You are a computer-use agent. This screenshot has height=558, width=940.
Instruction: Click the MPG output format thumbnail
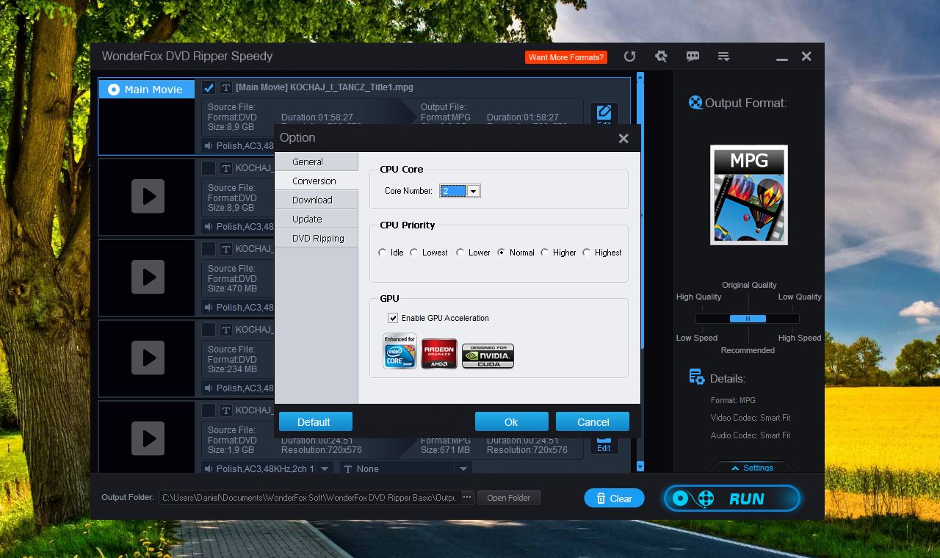748,195
